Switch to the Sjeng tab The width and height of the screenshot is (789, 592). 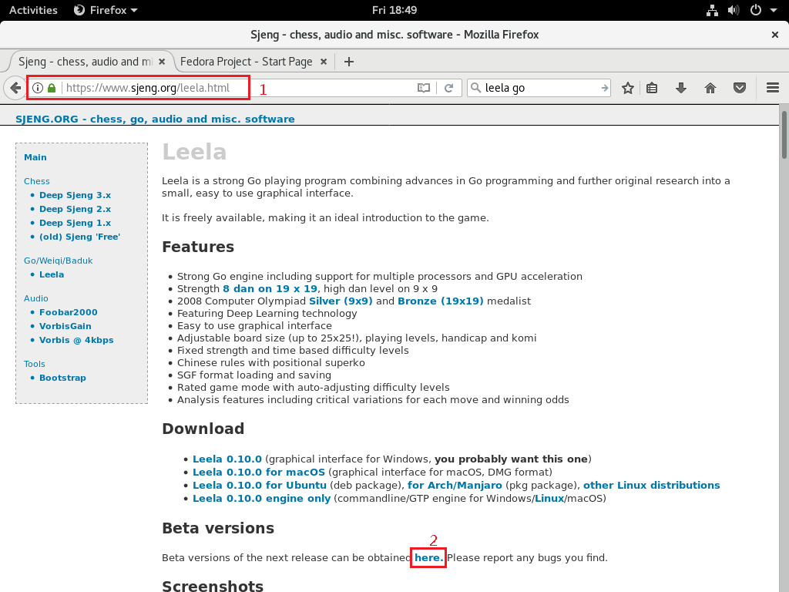coord(86,62)
